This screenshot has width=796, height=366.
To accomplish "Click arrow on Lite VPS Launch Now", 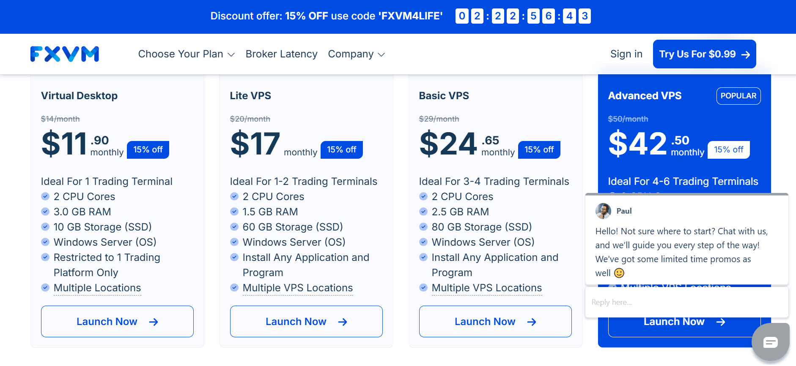I will [343, 322].
